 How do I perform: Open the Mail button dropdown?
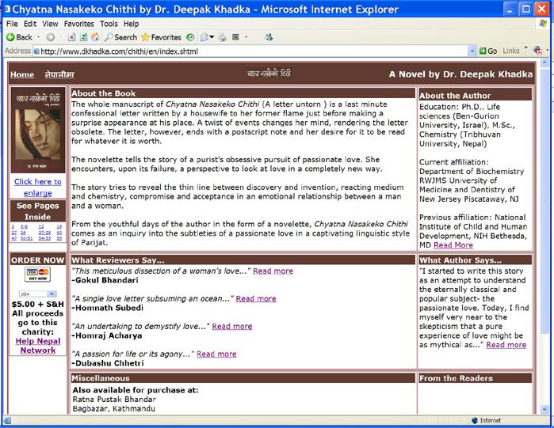click(x=212, y=37)
